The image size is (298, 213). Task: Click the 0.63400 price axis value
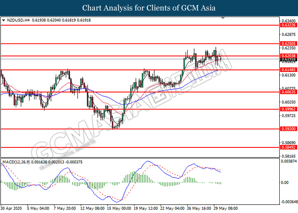point(289,21)
